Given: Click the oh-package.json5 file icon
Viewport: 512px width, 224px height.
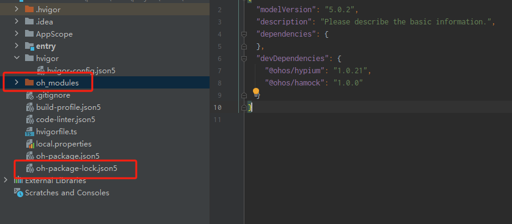Looking at the screenshot, I should (x=30, y=156).
